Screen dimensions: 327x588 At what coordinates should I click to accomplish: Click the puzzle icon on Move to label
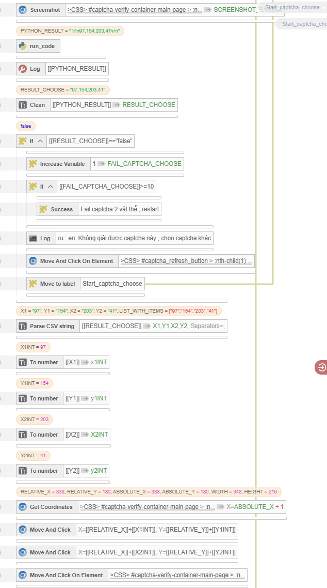pyautogui.click(x=33, y=284)
